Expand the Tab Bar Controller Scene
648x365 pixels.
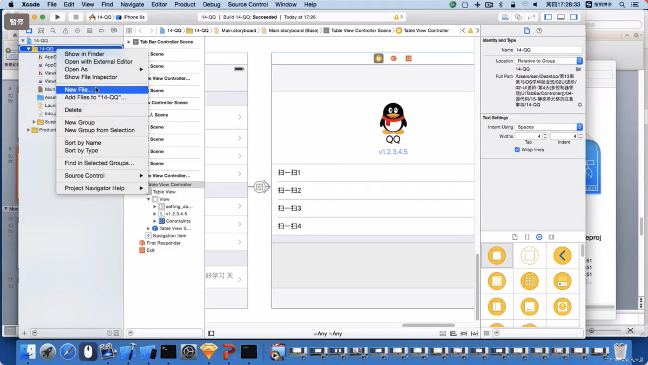click(x=129, y=42)
